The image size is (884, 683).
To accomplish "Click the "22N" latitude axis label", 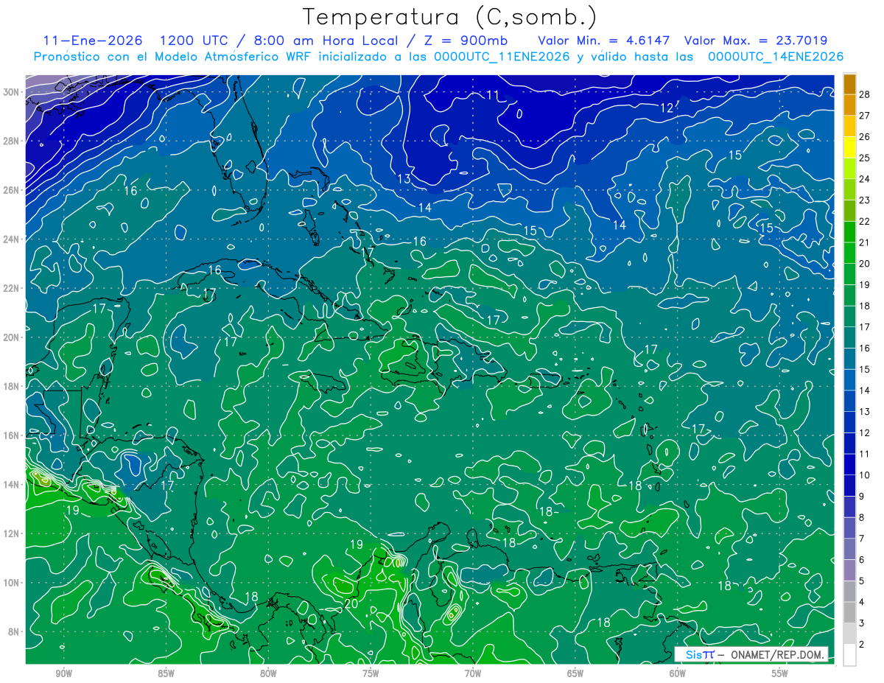I will pos(12,288).
